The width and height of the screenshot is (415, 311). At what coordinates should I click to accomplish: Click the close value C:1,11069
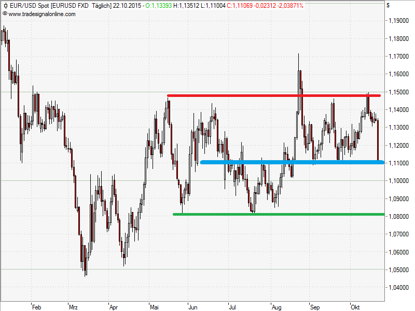click(240, 6)
